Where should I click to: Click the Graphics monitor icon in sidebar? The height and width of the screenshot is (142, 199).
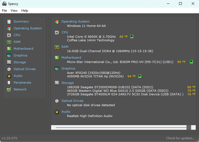[9, 55]
